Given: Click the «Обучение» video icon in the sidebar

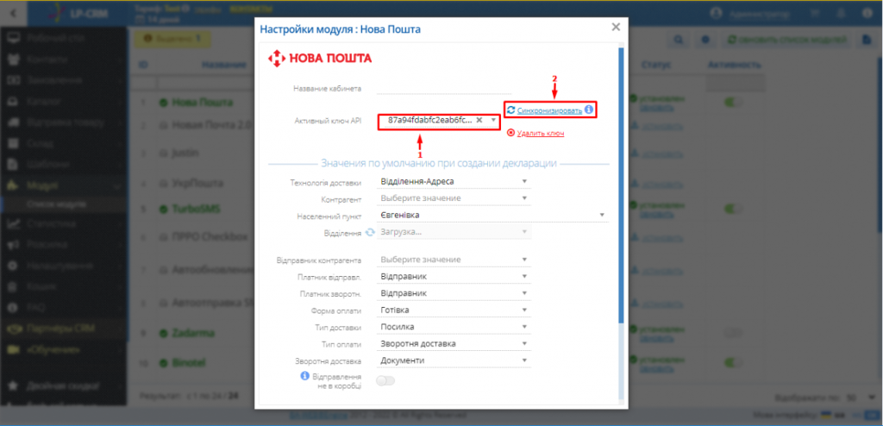Looking at the screenshot, I should pos(14,350).
